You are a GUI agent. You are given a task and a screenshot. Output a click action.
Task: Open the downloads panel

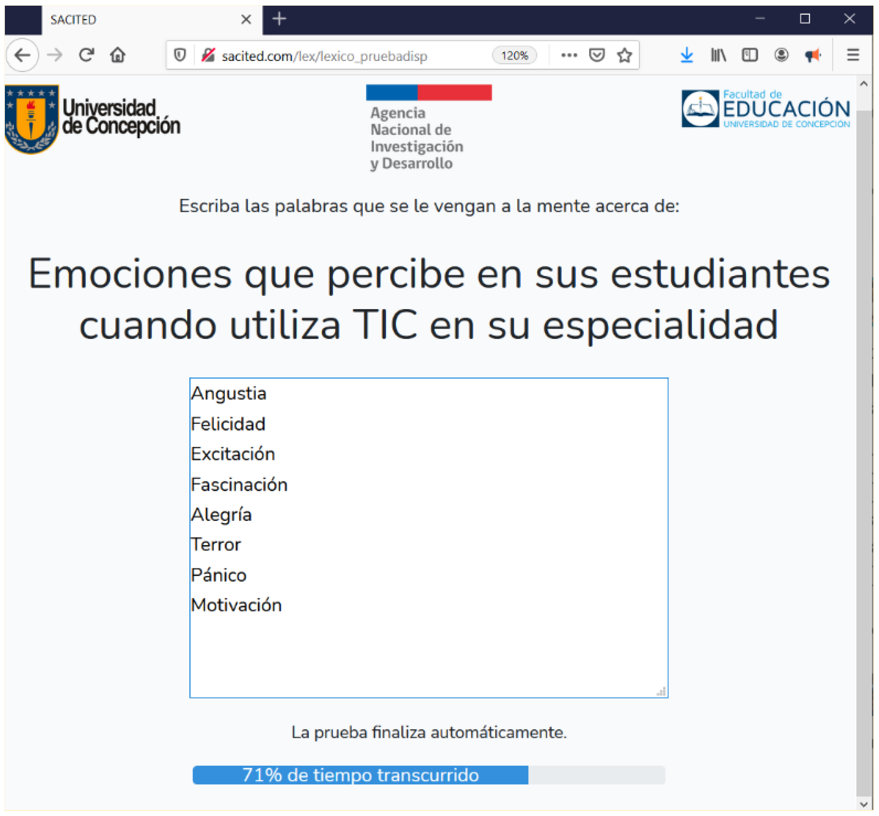click(x=687, y=56)
